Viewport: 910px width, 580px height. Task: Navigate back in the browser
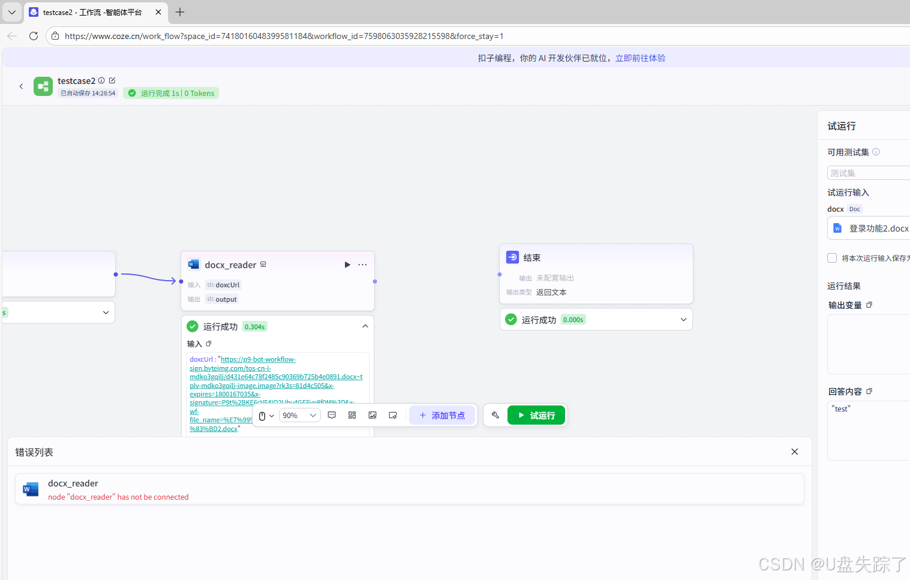(12, 36)
